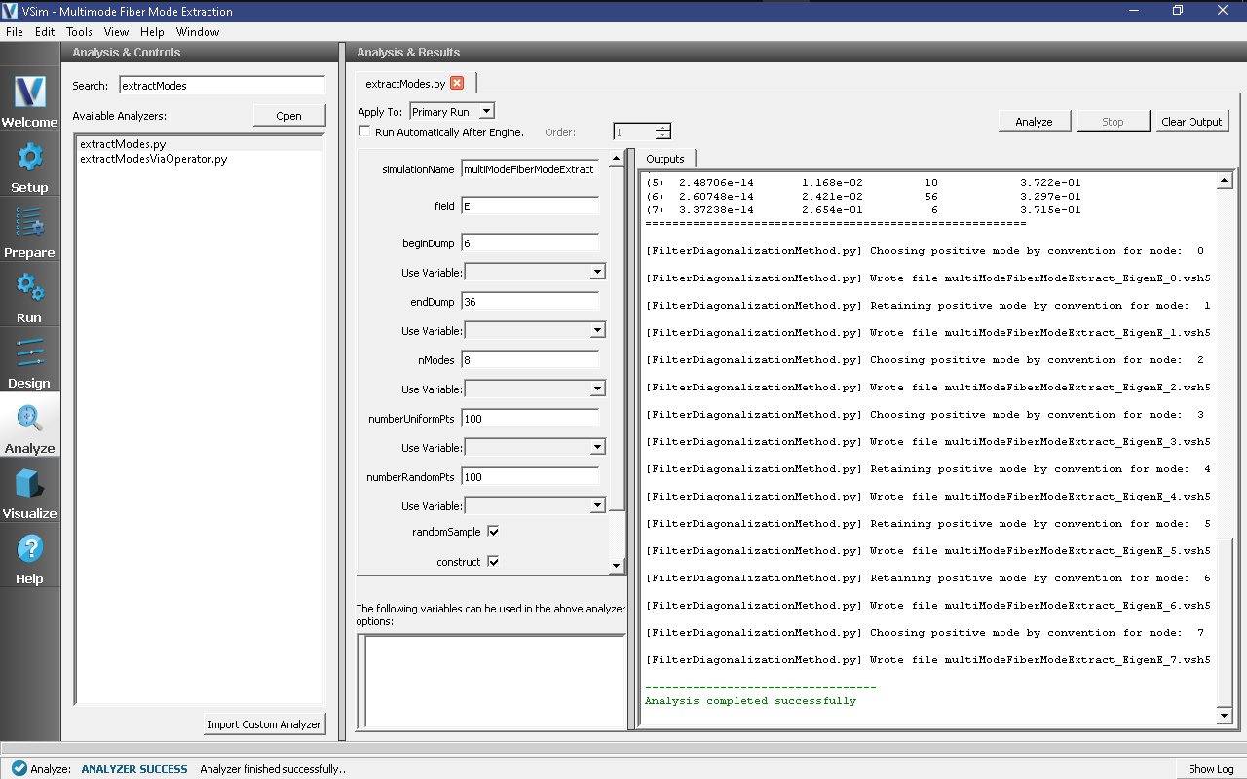1247x779 pixels.
Task: Open the Run gears icon
Action: point(29,295)
